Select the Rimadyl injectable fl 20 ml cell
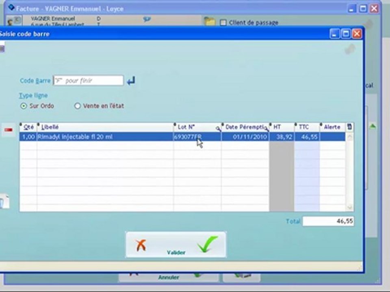This screenshot has width=390, height=292. pos(105,137)
